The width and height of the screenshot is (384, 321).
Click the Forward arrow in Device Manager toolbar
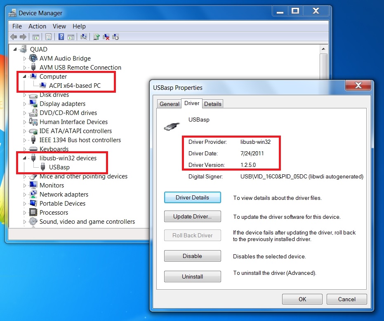(x=23, y=37)
